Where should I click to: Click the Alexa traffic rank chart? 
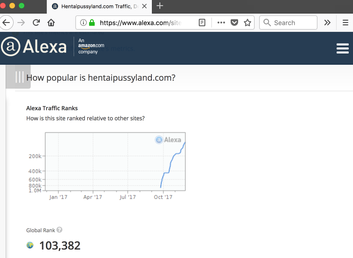(x=115, y=161)
